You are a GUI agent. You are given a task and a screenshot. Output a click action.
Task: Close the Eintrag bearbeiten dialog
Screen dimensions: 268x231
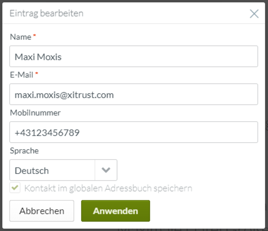click(x=254, y=14)
